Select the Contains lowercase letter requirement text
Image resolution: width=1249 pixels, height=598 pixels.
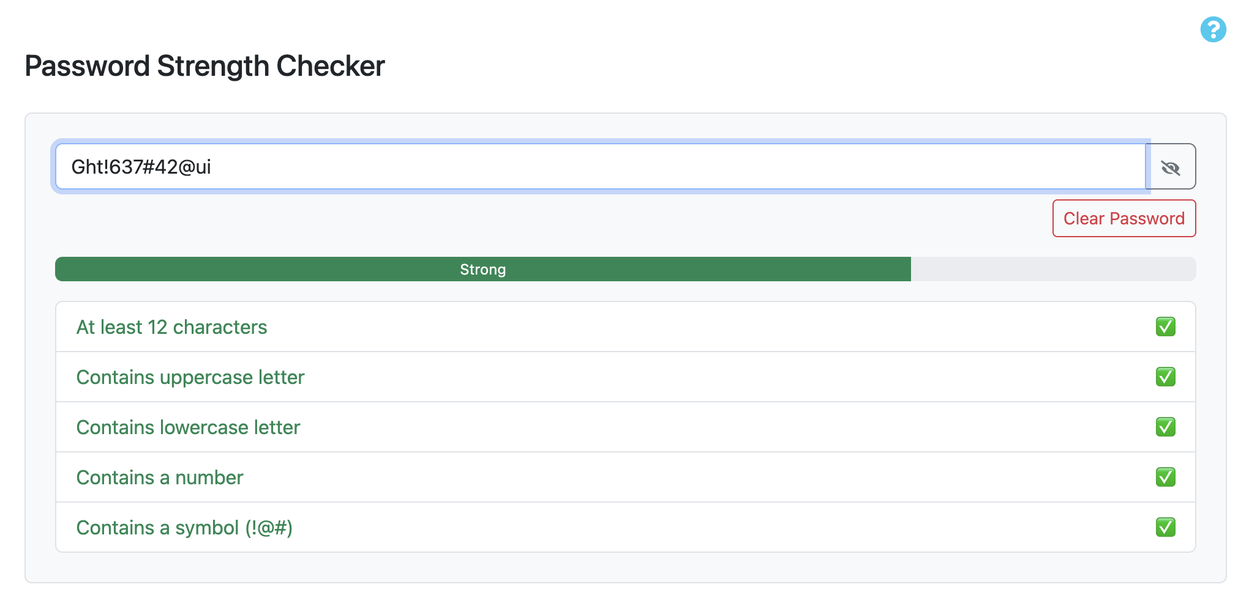[x=188, y=427]
